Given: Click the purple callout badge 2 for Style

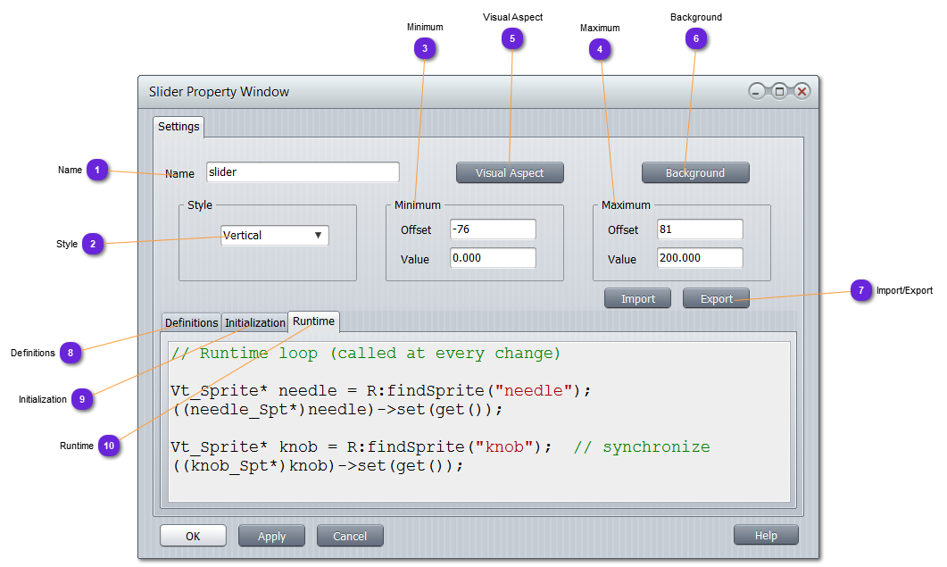Looking at the screenshot, I should 93,244.
